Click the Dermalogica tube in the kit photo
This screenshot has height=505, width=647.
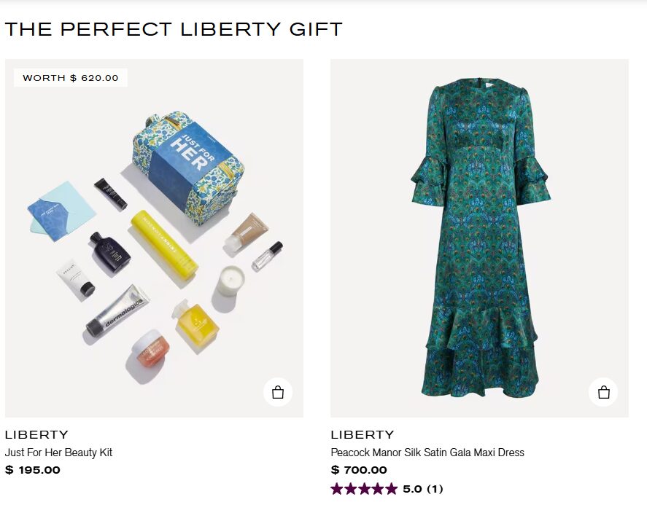(x=117, y=311)
